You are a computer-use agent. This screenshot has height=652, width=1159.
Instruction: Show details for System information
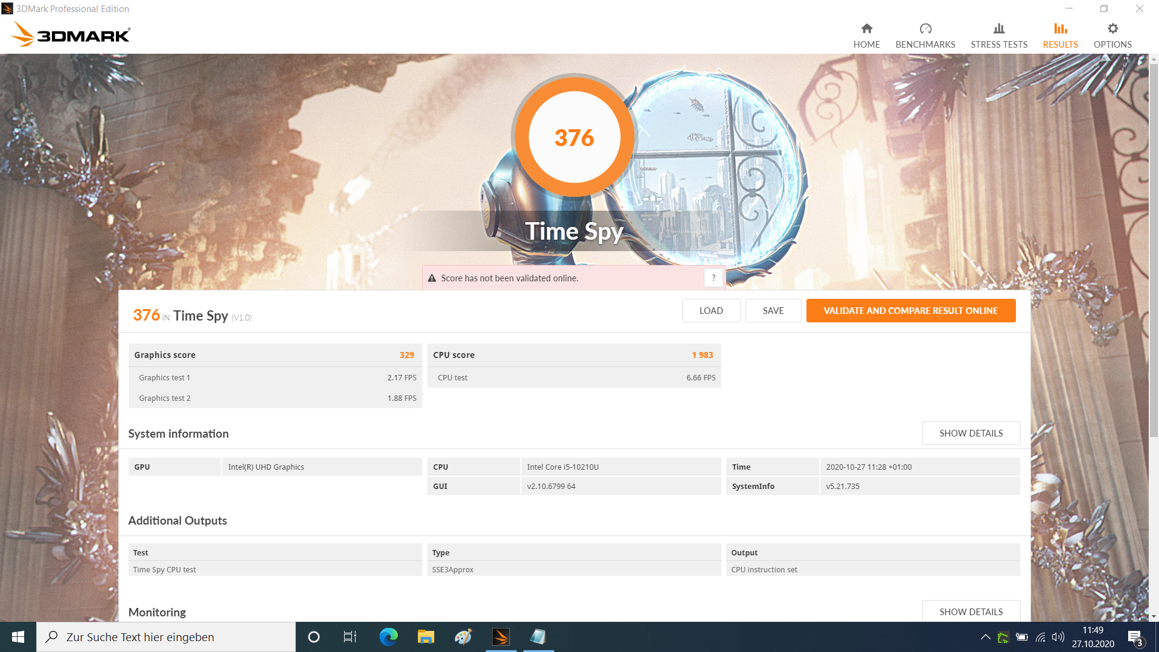click(971, 433)
